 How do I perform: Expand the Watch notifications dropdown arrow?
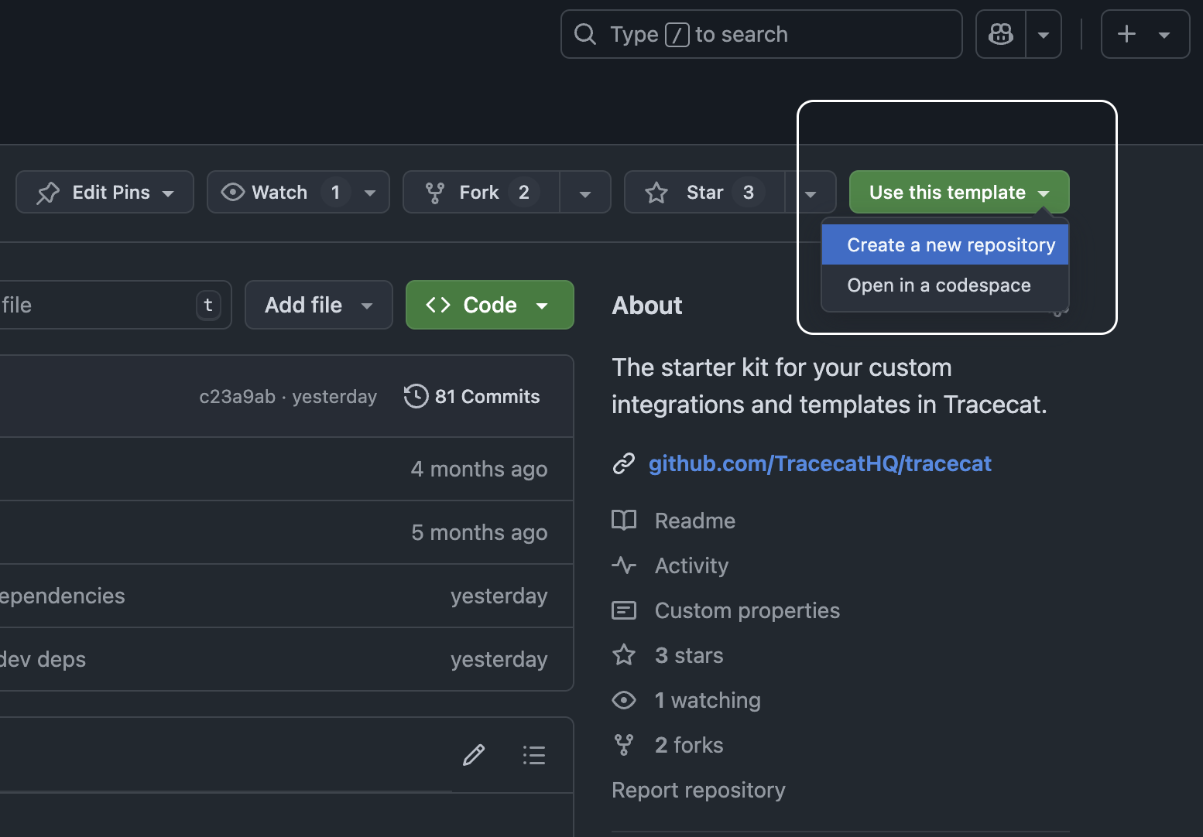coord(370,193)
